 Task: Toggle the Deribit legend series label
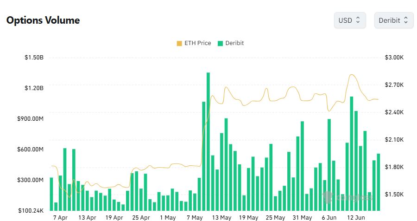pos(234,43)
